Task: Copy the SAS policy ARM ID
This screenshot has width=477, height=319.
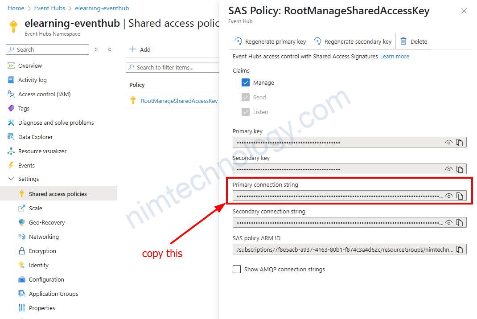Action: click(x=460, y=249)
